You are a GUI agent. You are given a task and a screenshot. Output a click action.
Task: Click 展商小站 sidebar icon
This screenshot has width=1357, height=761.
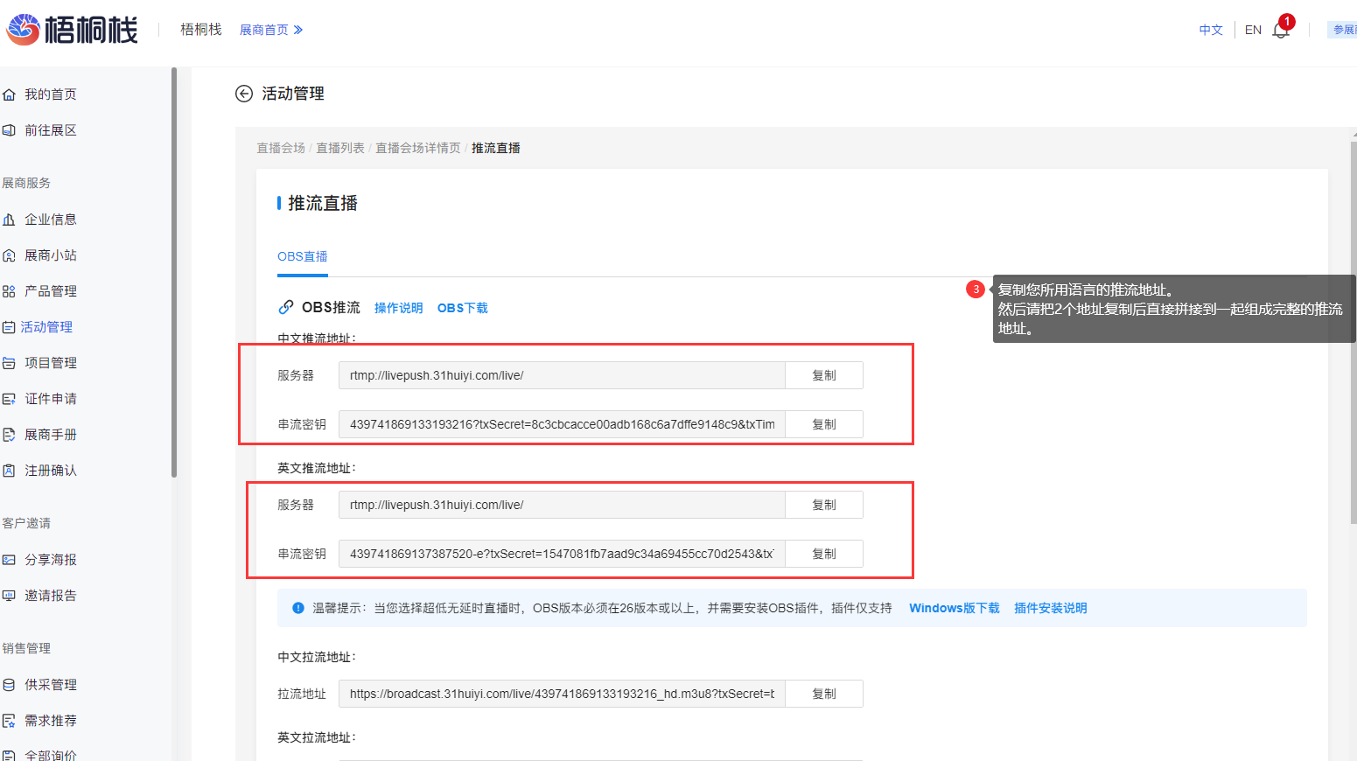[x=9, y=255]
